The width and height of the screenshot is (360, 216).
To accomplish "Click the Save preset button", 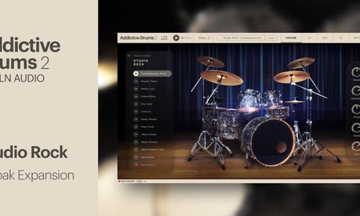I will [272, 38].
